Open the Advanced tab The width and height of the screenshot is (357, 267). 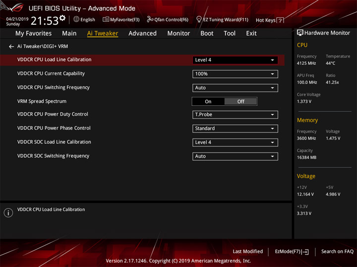click(x=142, y=34)
